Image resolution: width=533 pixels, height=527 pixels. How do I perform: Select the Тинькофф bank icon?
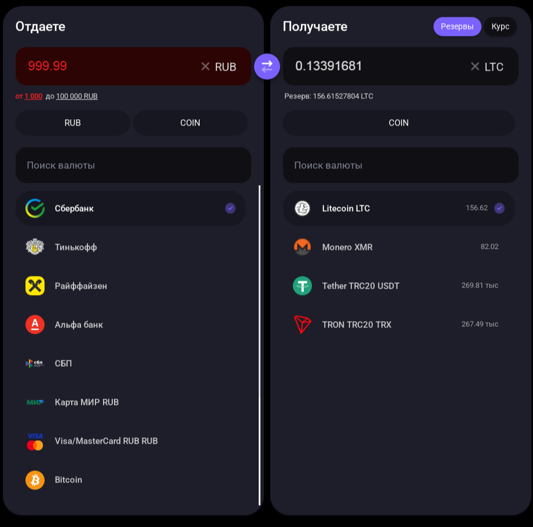tap(35, 247)
